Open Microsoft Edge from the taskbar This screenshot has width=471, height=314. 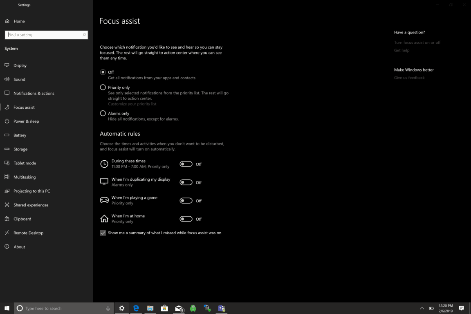click(x=136, y=308)
